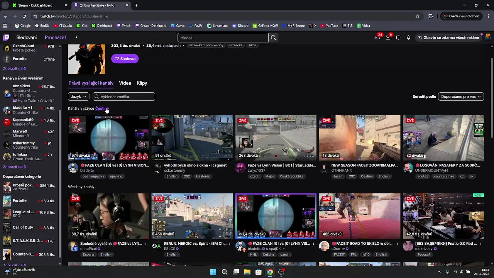Open Windows Start menu

click(213, 272)
